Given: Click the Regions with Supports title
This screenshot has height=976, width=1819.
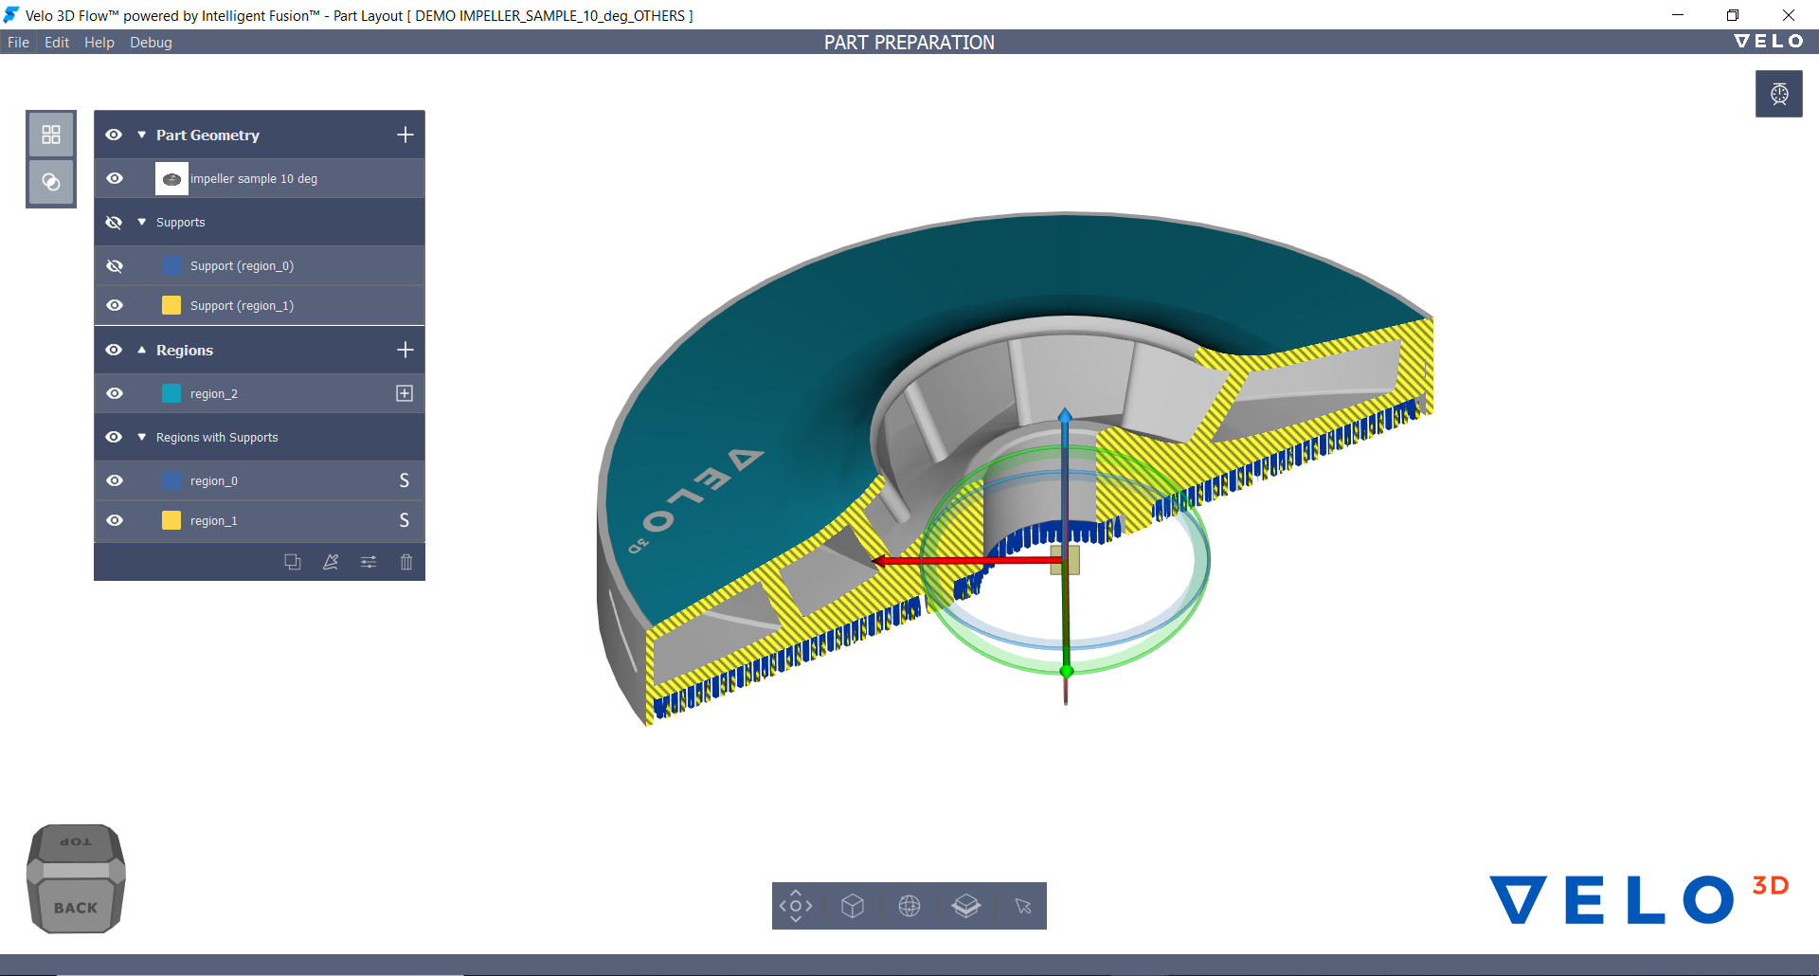Looking at the screenshot, I should coord(217,437).
